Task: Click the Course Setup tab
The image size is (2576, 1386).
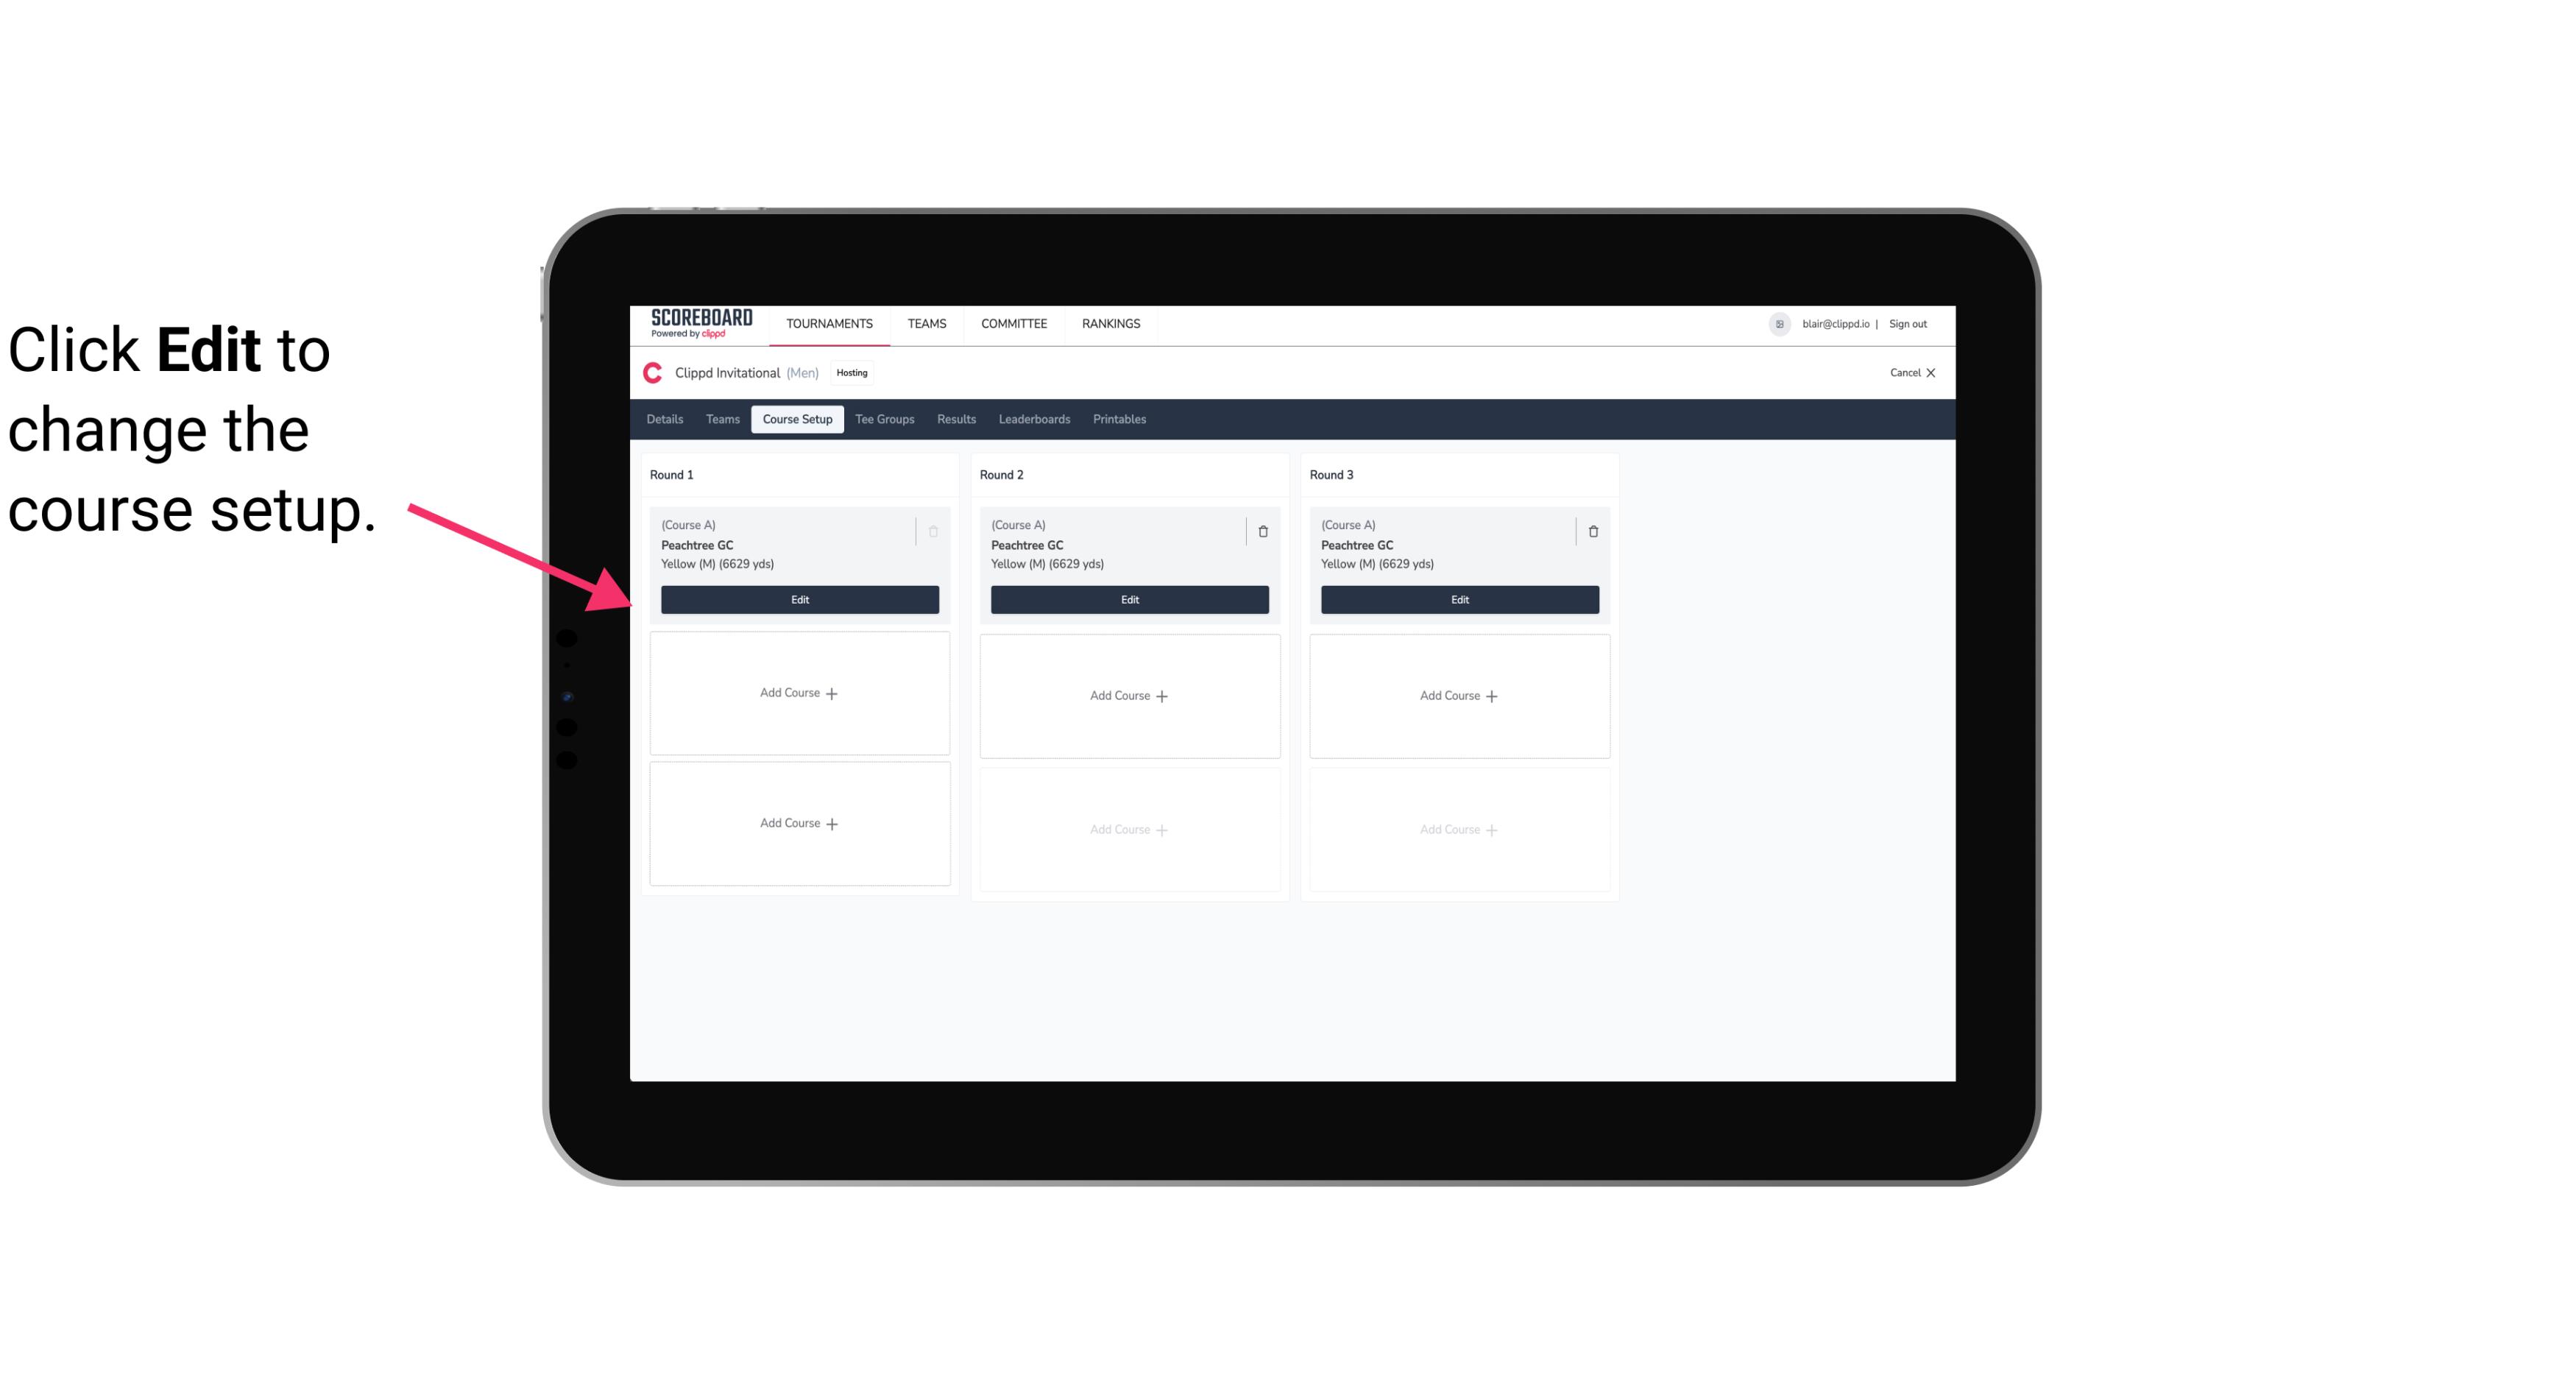Action: (796, 418)
